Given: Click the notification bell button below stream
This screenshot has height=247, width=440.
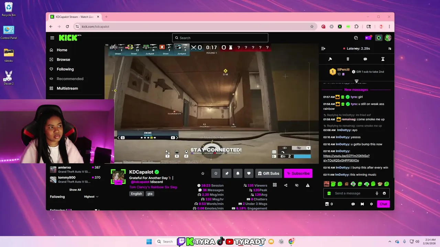Looking at the screenshot, I should 238,173.
